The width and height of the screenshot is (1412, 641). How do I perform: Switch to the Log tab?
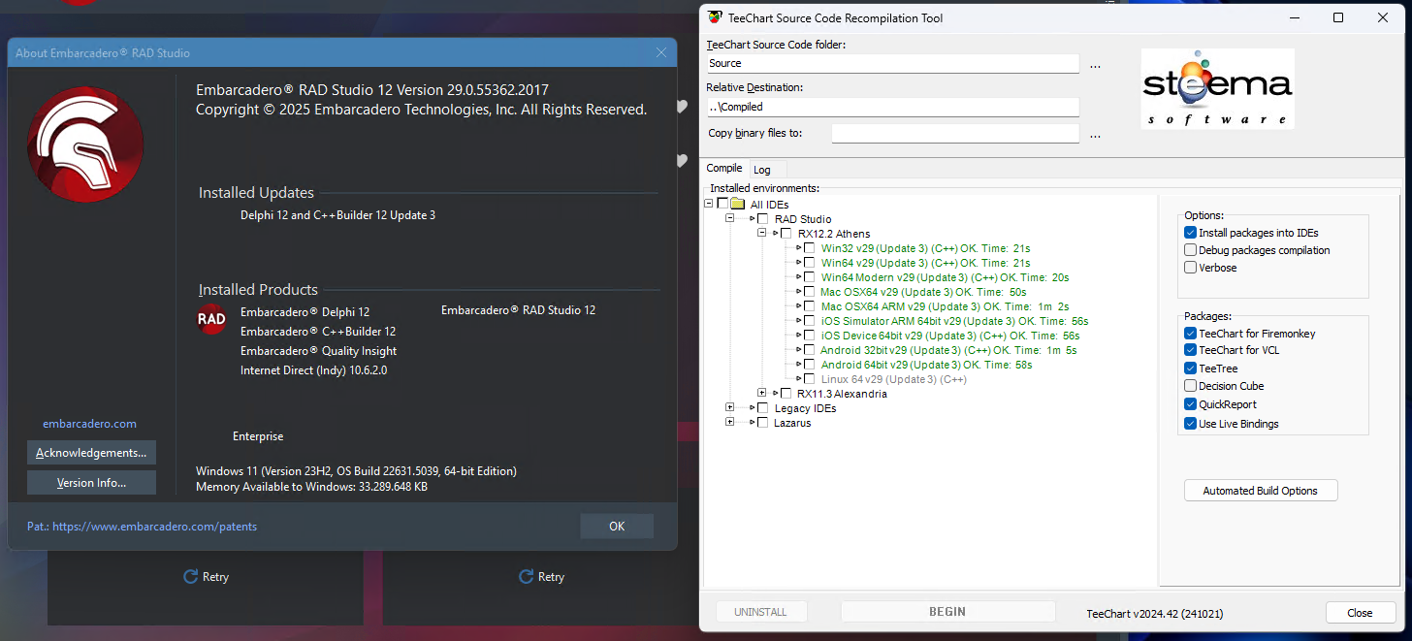tap(762, 170)
